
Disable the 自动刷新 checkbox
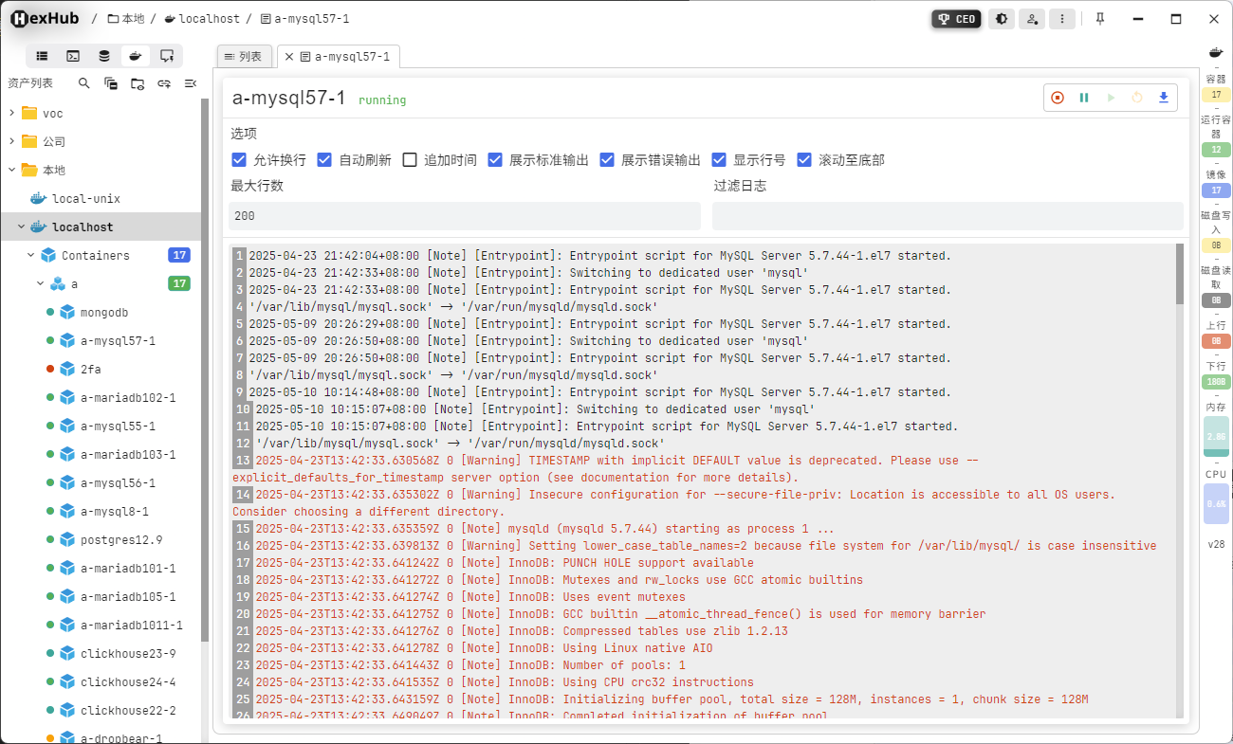[322, 159]
